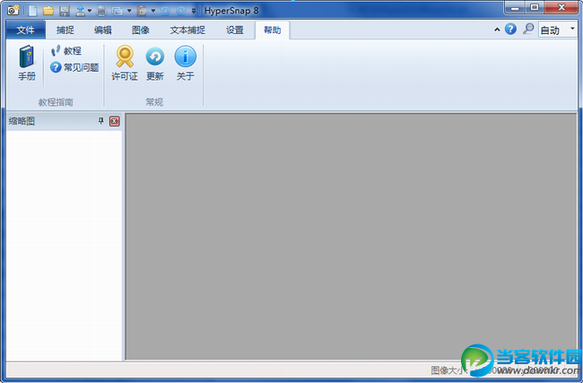Minimize the HyperSnap window
583x383 pixels.
(516, 7)
